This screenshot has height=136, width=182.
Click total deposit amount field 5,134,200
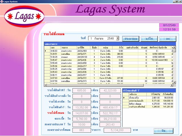(x=117, y=130)
